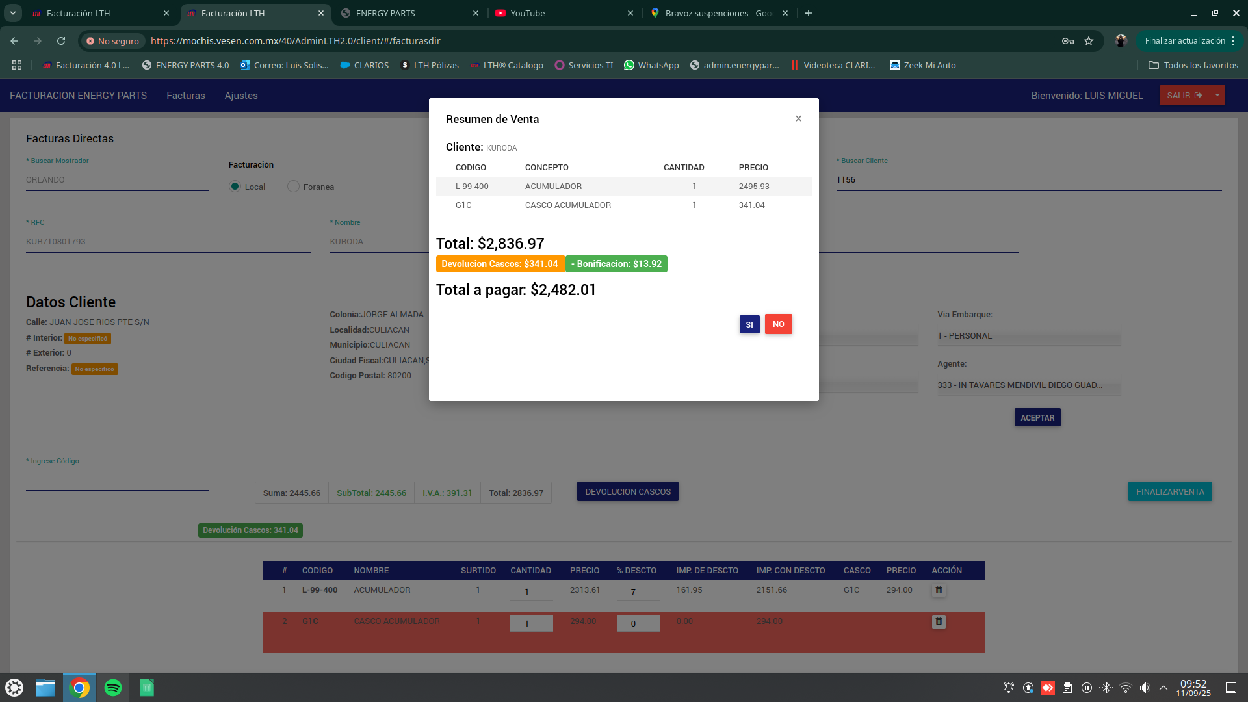Click the Ingrese Código input field

[x=117, y=482]
